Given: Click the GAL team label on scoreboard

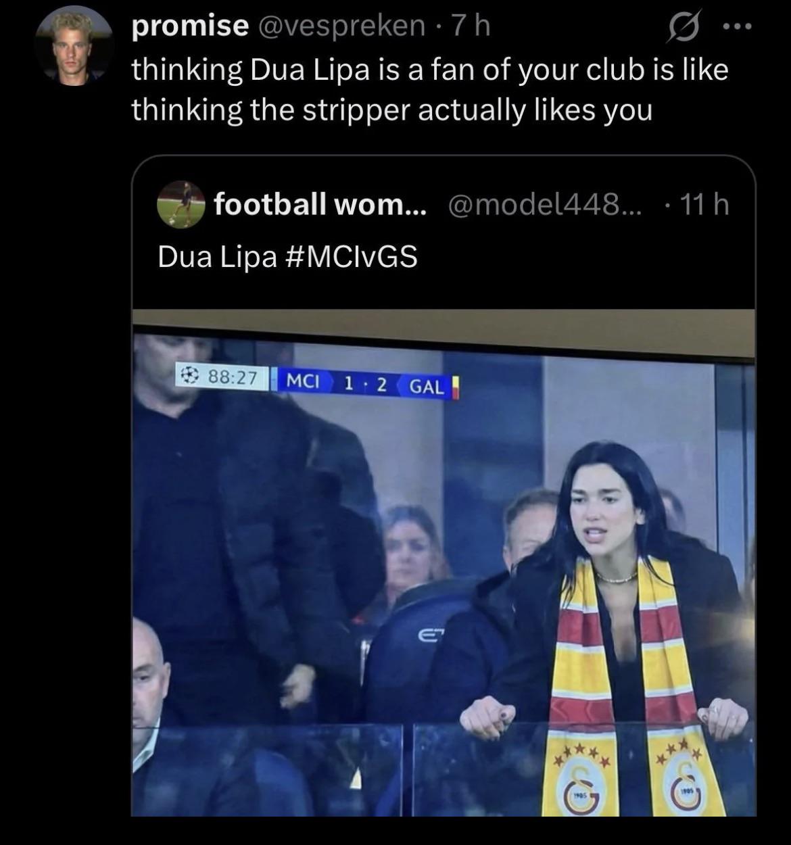Looking at the screenshot, I should click(427, 386).
